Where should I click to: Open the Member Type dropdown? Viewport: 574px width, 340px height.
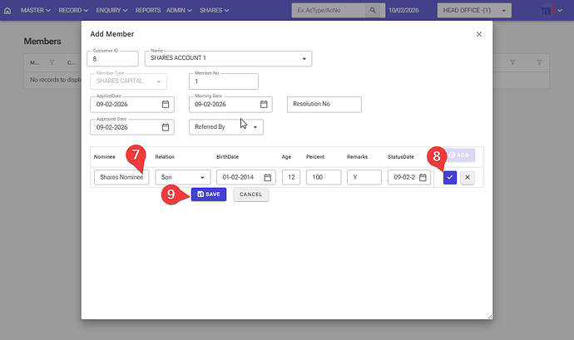click(x=128, y=81)
